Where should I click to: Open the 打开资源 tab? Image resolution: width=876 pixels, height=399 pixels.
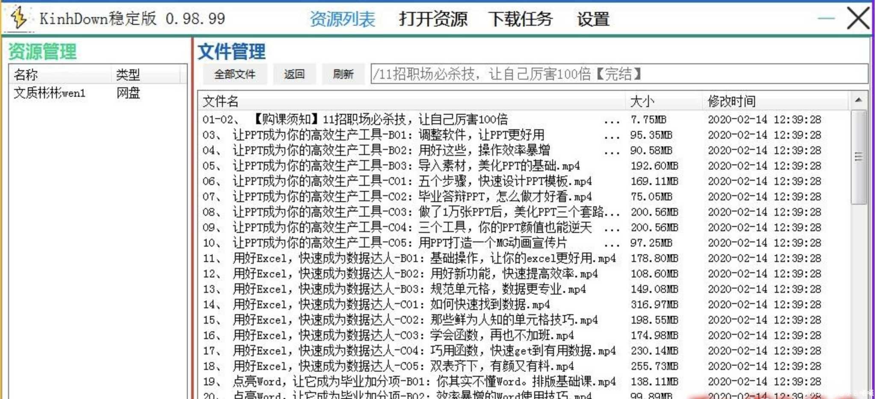click(x=433, y=19)
